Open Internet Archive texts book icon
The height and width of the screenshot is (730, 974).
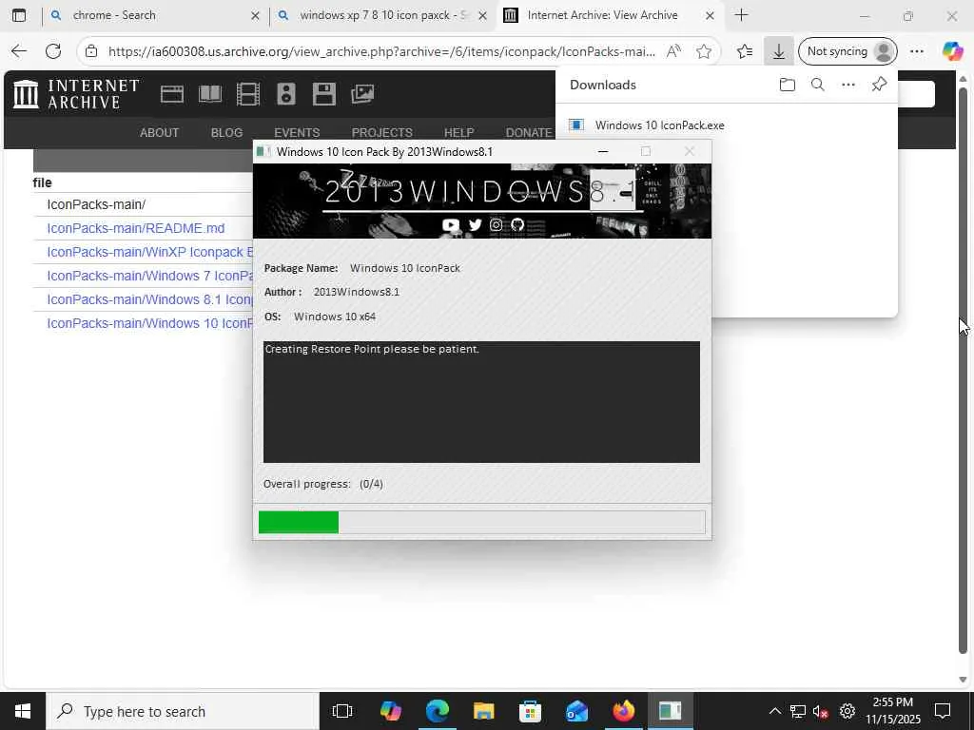coord(210,94)
